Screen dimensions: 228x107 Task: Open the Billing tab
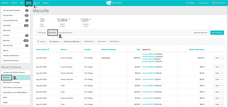point(29,3)
